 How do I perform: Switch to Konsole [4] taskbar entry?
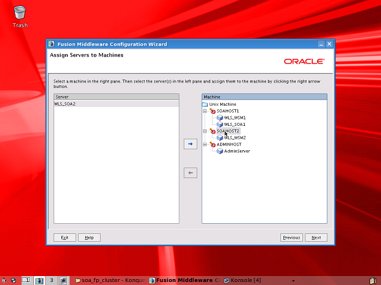(x=243, y=280)
